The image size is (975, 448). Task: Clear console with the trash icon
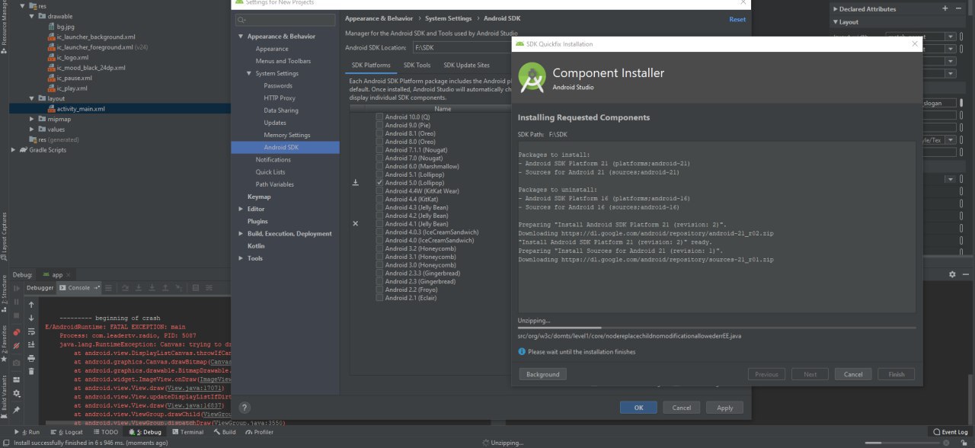[31, 371]
